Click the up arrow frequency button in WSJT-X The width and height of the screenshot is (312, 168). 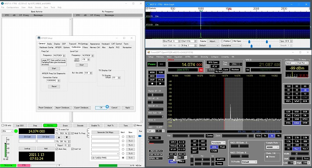(59, 137)
